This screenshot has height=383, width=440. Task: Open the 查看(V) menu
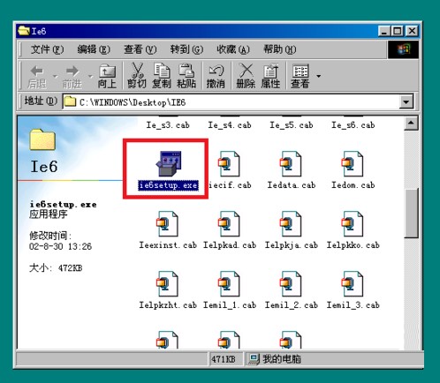coord(140,49)
